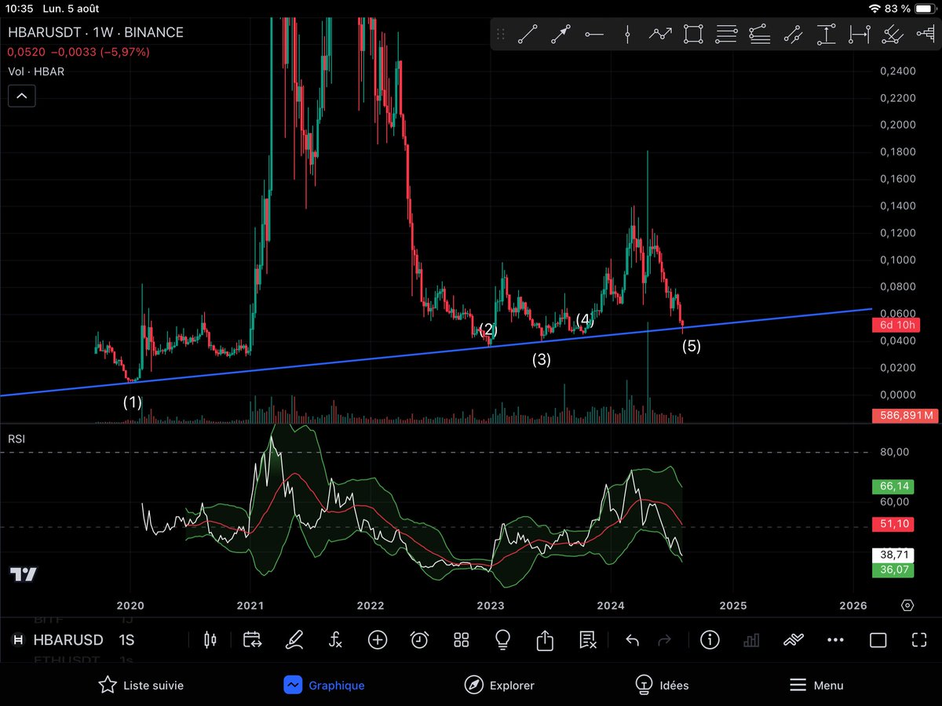The width and height of the screenshot is (942, 706).
Task: Select the Price Range measure tool
Action: pyautogui.click(x=826, y=34)
